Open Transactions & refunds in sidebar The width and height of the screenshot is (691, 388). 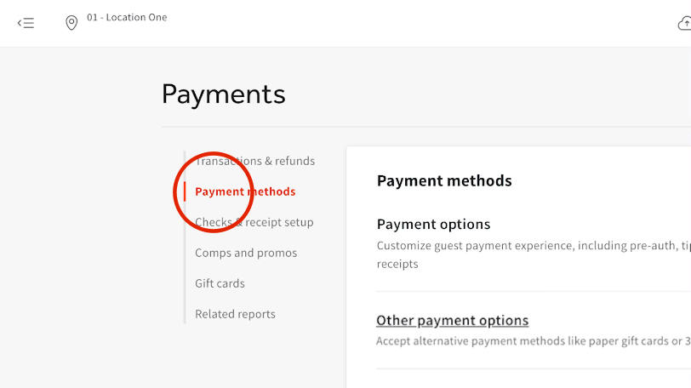coord(254,161)
